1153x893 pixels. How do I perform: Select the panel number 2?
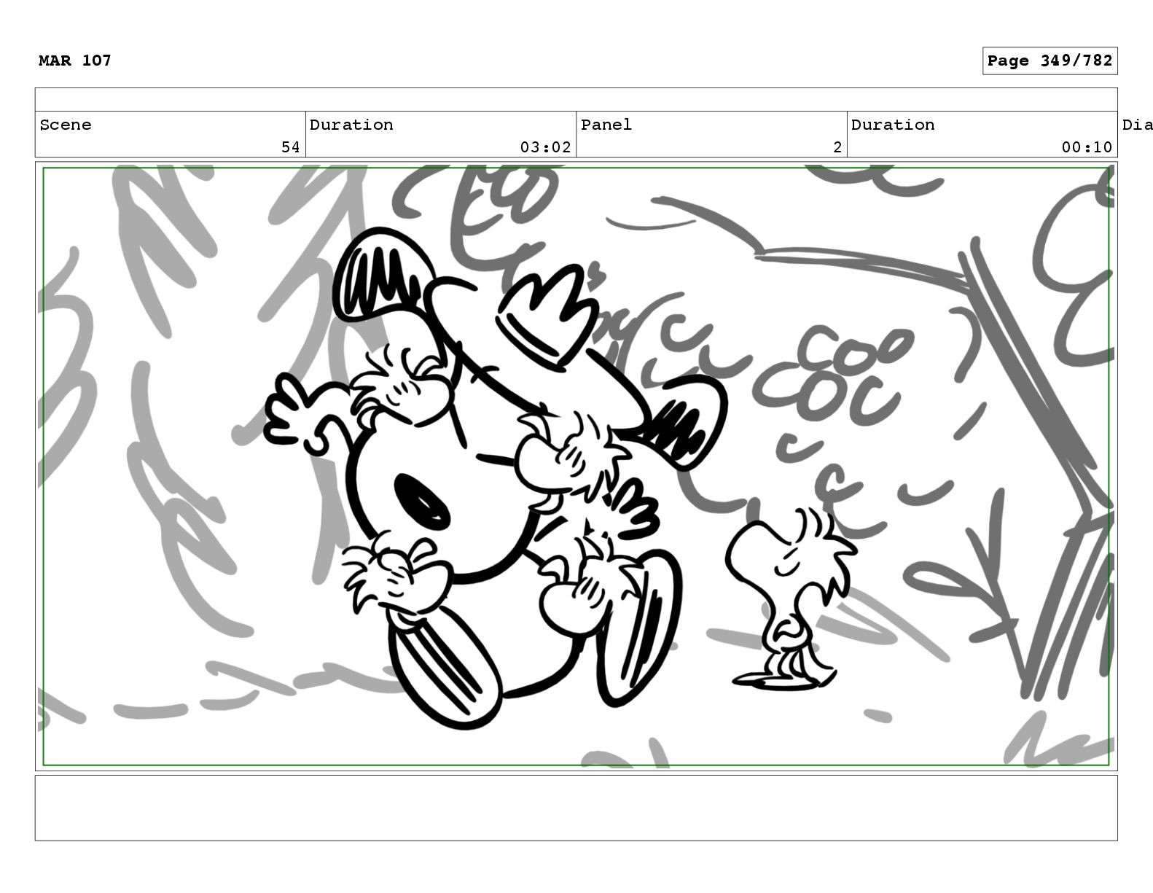coord(837,147)
